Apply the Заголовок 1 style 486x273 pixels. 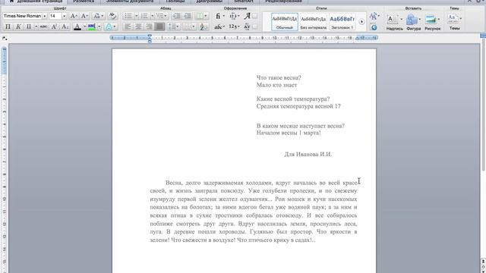click(342, 22)
